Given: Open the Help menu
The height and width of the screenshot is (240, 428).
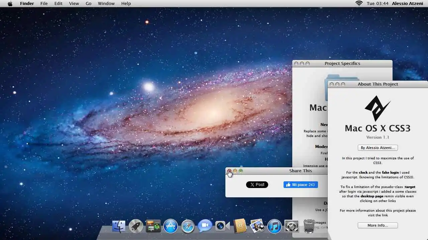Looking at the screenshot, I should pos(126,3).
